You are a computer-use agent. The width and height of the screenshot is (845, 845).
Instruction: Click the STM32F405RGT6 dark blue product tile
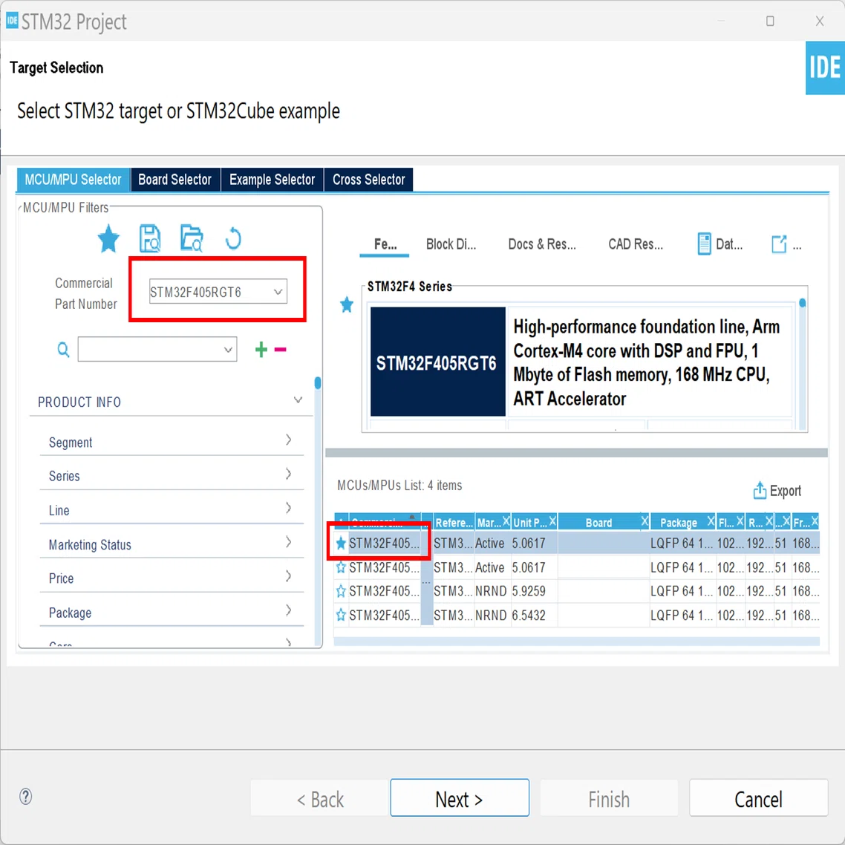click(x=437, y=362)
